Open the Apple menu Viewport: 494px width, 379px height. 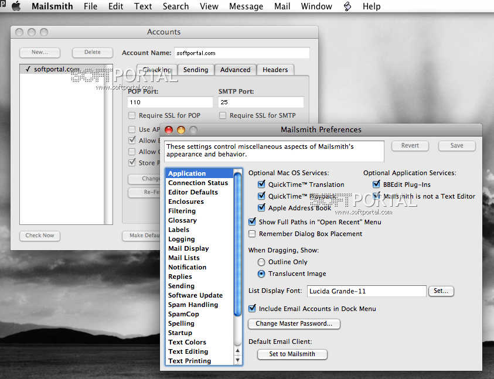coord(16,6)
